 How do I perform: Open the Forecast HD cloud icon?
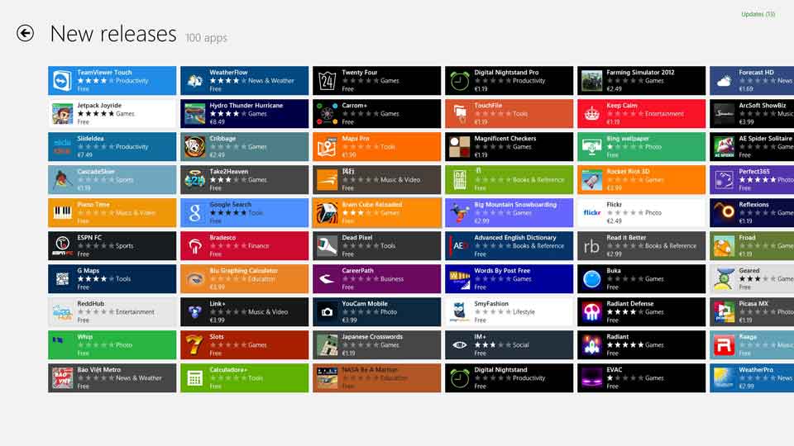coord(725,81)
